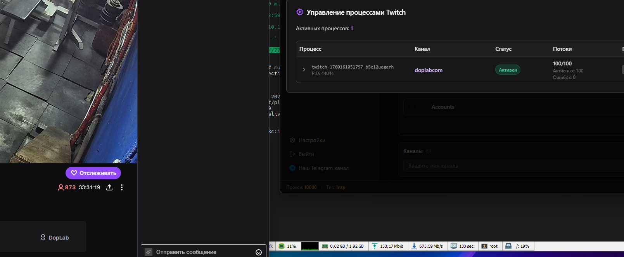Image resolution: width=624 pixels, height=257 pixels.
Task: Click the CPU usage icon showing 11%
Action: (x=282, y=246)
